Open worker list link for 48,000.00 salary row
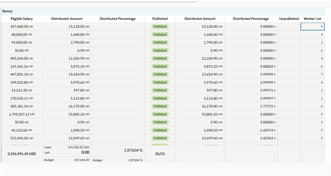The height and width of the screenshot is (176, 331). pyautogui.click(x=322, y=35)
